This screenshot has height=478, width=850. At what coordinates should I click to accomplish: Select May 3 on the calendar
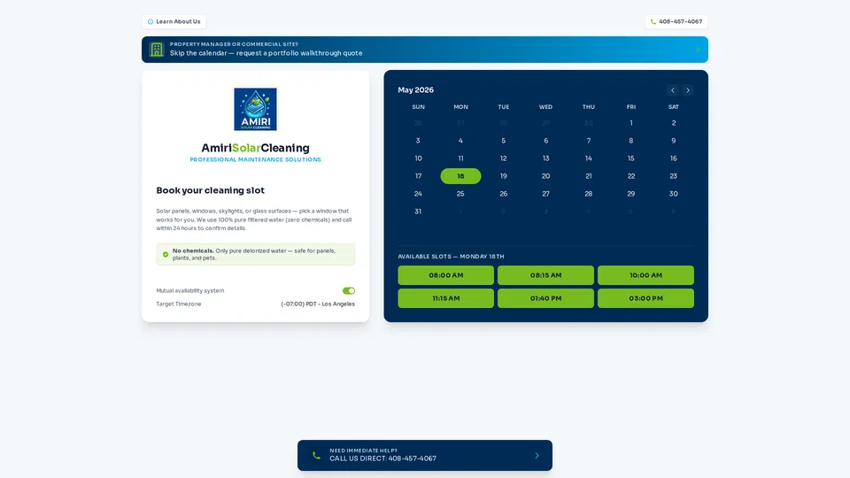[418, 141]
